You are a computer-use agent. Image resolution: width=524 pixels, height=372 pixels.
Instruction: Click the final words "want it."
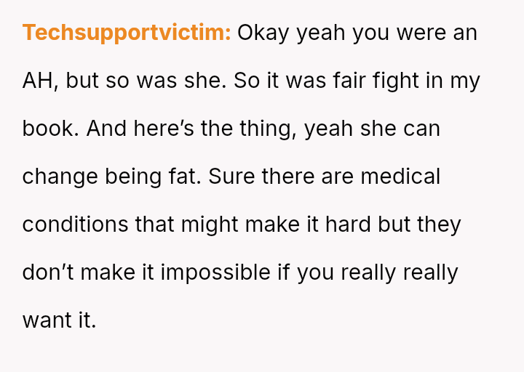[59, 320]
